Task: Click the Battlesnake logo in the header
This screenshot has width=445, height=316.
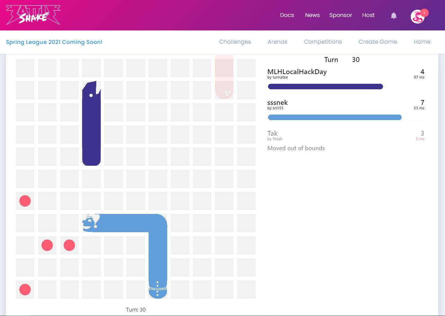Action: tap(32, 15)
